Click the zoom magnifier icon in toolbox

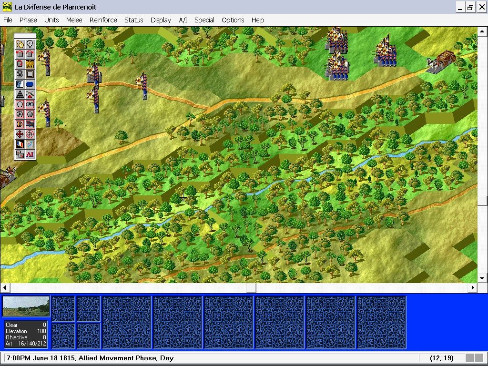(x=30, y=44)
